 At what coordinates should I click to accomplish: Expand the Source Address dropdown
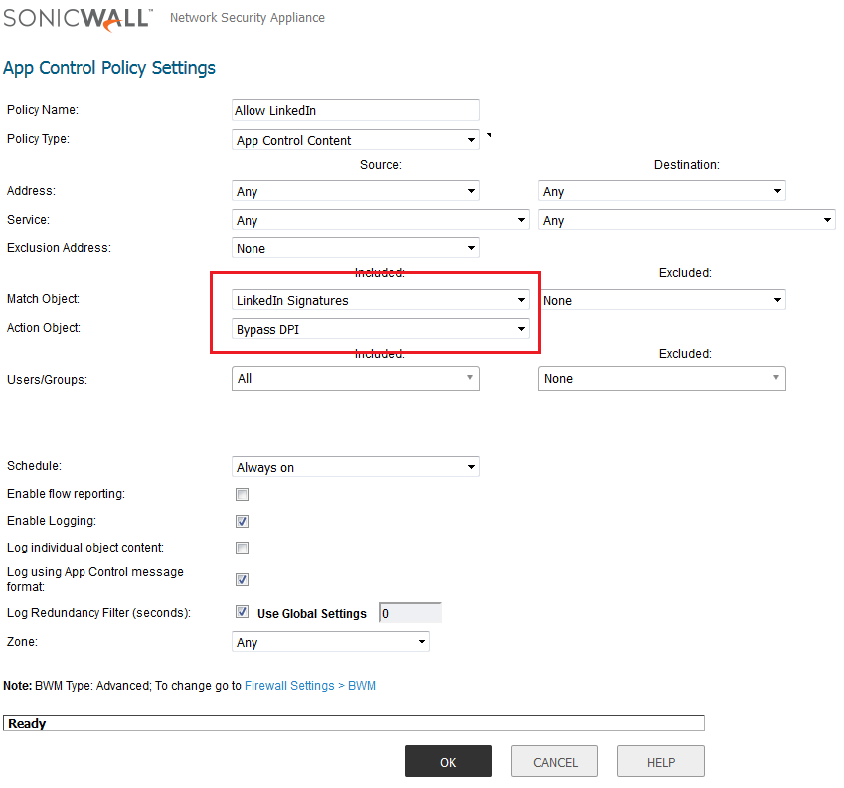coord(355,191)
